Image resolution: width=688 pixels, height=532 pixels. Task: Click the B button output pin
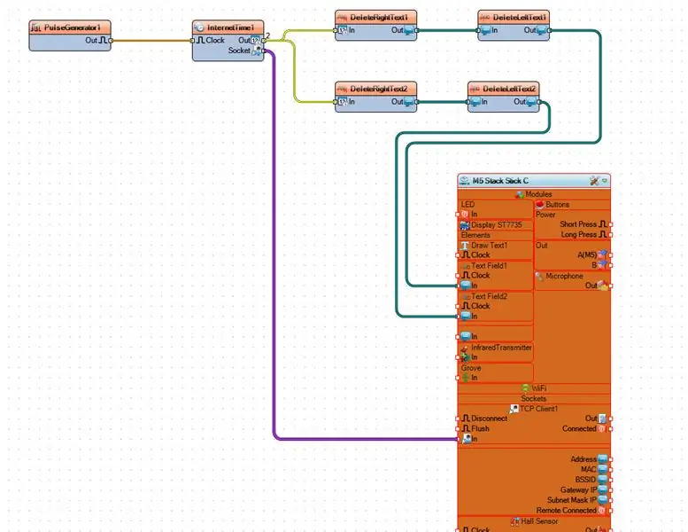(611, 265)
